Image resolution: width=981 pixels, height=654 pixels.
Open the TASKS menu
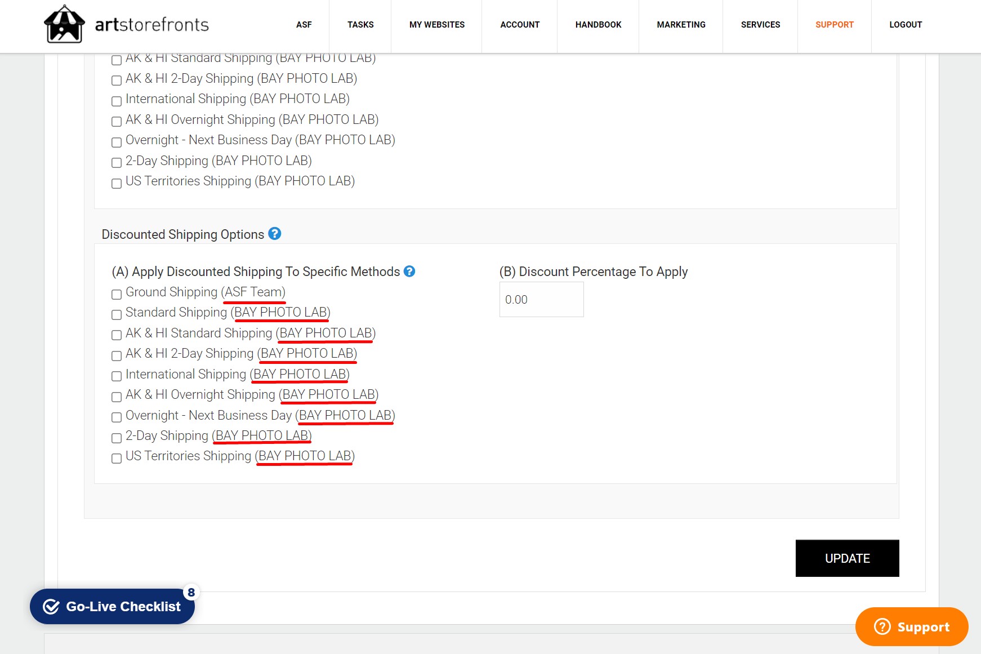tap(360, 25)
